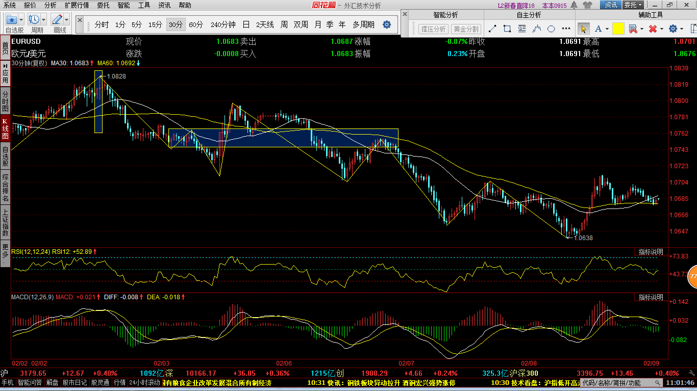Open RSI 指标说明 link

651,252
